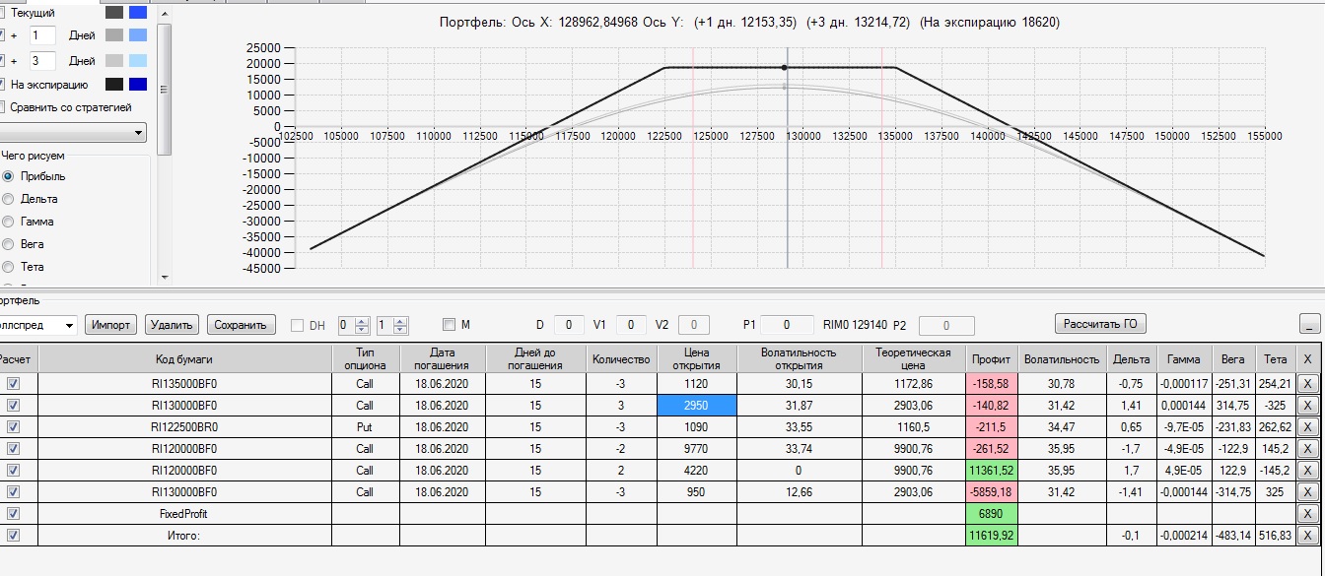Viewport: 1325px width, 576px height.
Task: Pick the light blue swatch for +3 Дней
Action: click(138, 61)
